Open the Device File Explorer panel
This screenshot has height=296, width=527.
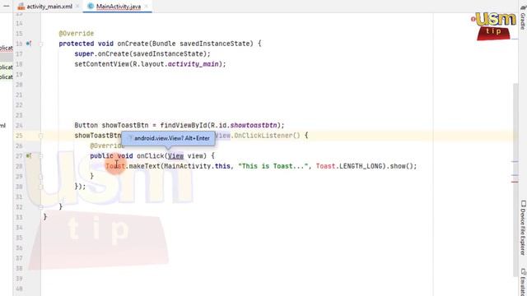pos(523,228)
